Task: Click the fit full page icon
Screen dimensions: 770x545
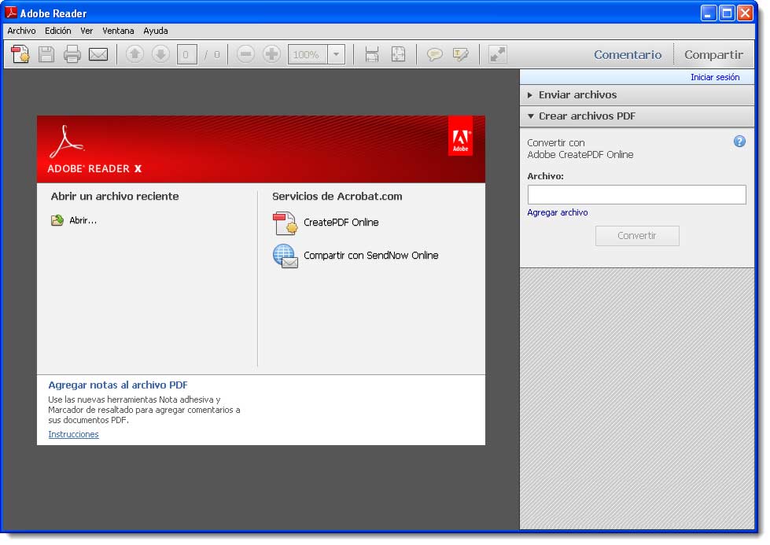Action: pos(398,54)
